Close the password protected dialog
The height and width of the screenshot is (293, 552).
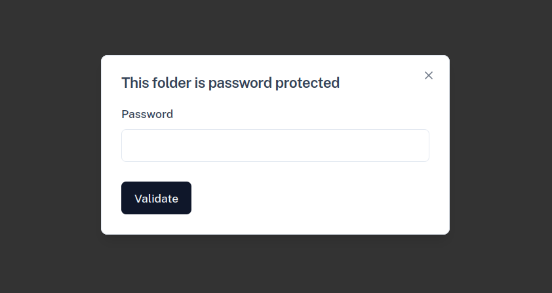pos(429,75)
